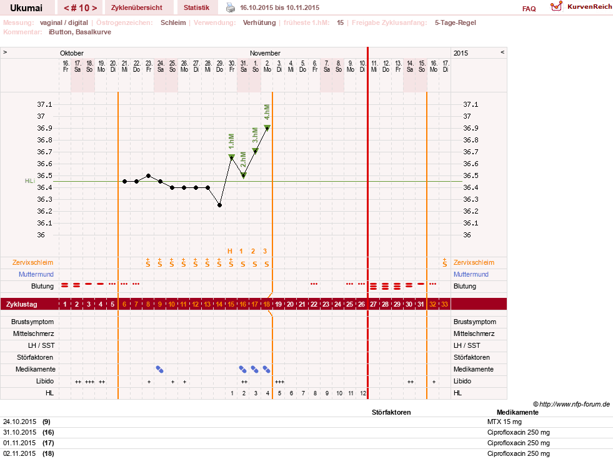The width and height of the screenshot is (613, 474).
Task: Open the Statistik tab
Action: (x=196, y=7)
